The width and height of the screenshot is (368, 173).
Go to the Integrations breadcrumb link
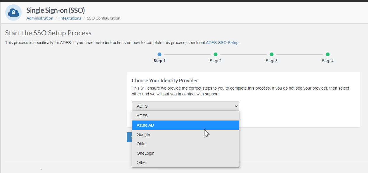[70, 18]
